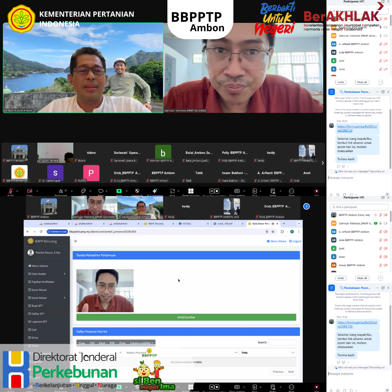The height and width of the screenshot is (392, 392).
Task: Click red End meeting icon in gallery-view toolbar
Action: click(317, 191)
